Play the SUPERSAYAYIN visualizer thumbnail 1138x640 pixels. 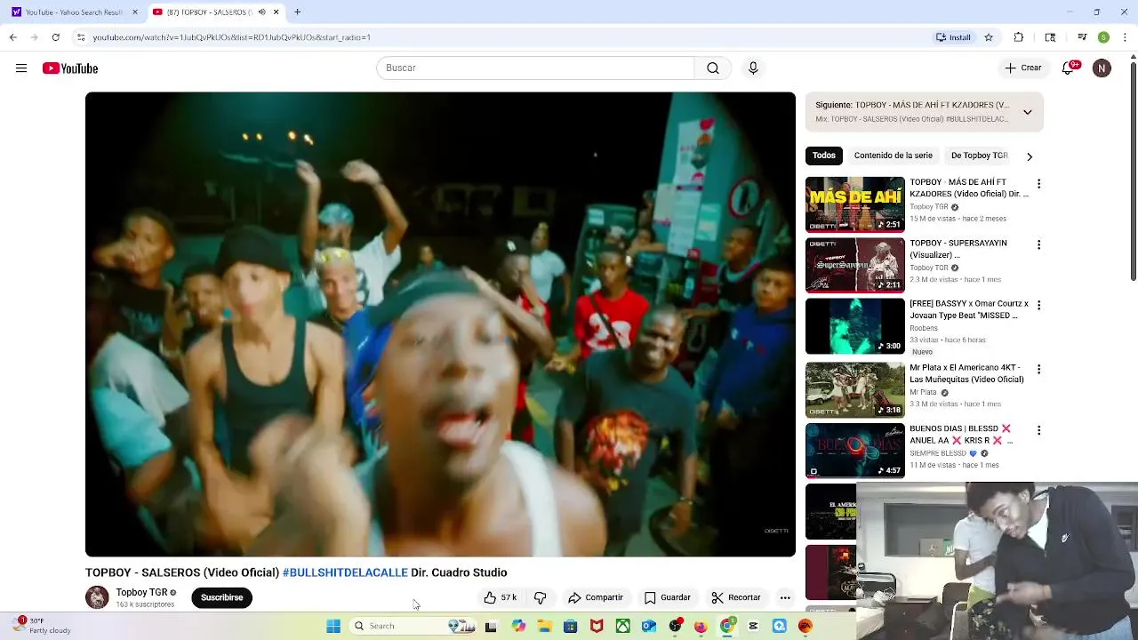tap(855, 265)
